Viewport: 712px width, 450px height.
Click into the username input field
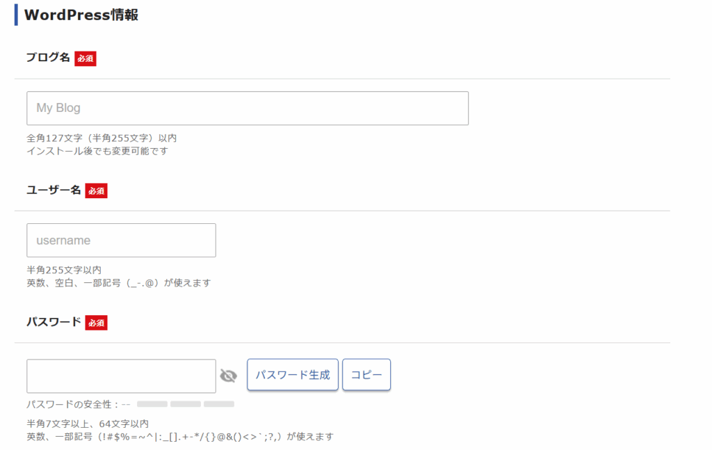(121, 241)
